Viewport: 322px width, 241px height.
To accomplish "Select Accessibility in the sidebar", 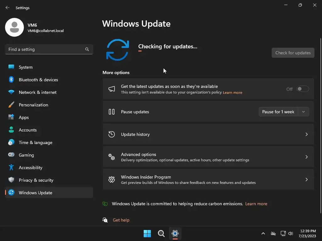I will point(49,168).
